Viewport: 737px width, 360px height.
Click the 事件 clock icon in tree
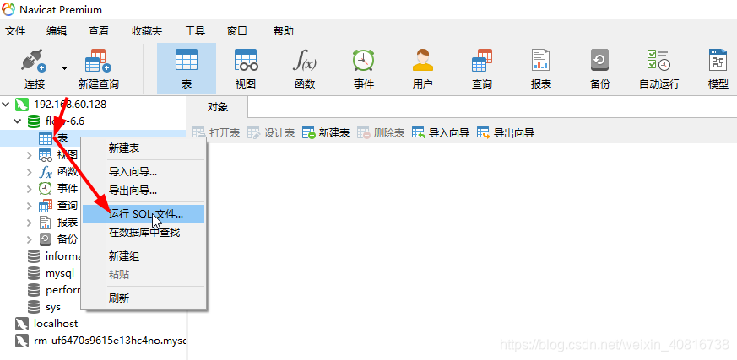click(45, 189)
